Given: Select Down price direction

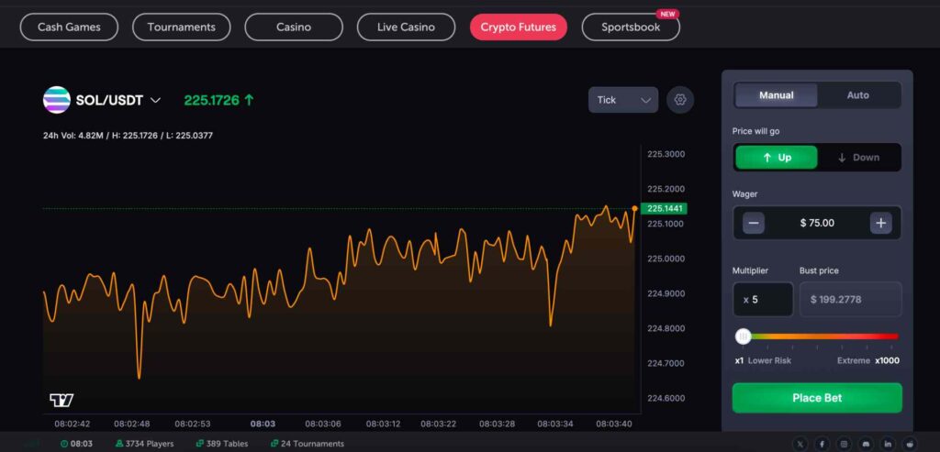Looking at the screenshot, I should (x=858, y=158).
